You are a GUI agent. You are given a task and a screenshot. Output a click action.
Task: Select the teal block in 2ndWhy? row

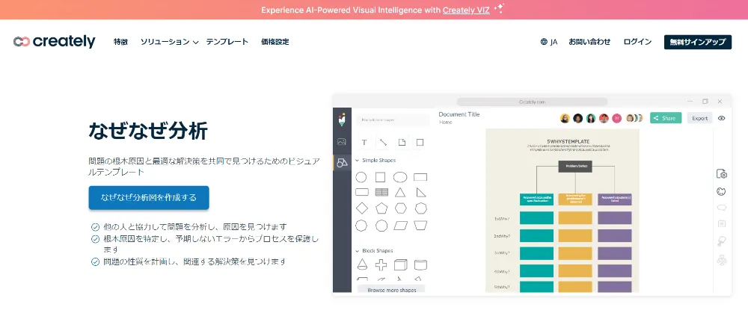point(536,235)
